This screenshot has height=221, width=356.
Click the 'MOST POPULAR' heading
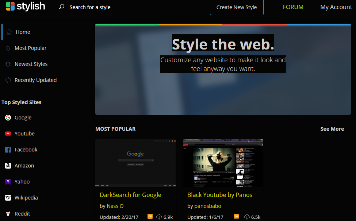pyautogui.click(x=115, y=129)
